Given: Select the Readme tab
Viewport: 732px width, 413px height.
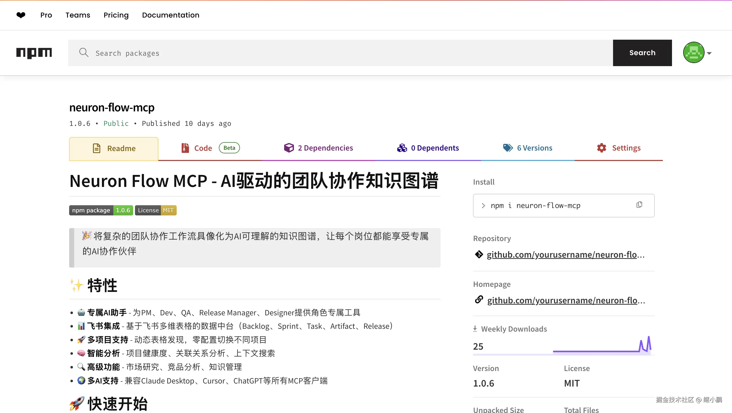Looking at the screenshot, I should 114,148.
